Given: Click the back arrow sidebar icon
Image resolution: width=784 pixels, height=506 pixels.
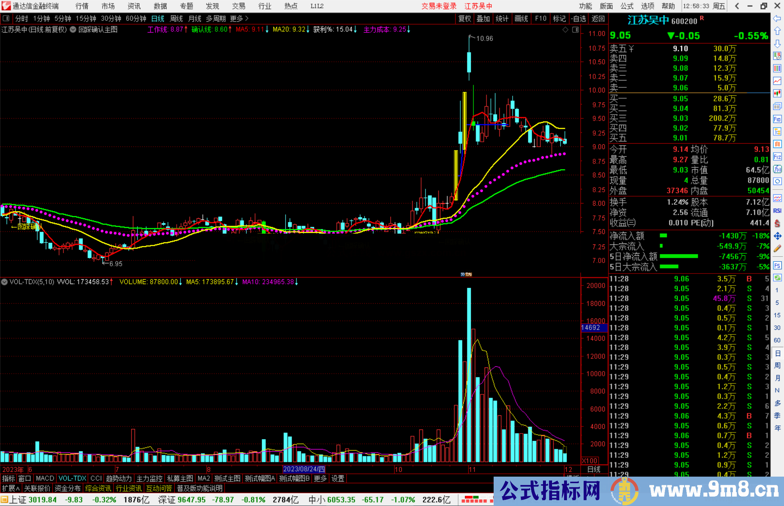Looking at the screenshot, I should pyautogui.click(x=777, y=18).
